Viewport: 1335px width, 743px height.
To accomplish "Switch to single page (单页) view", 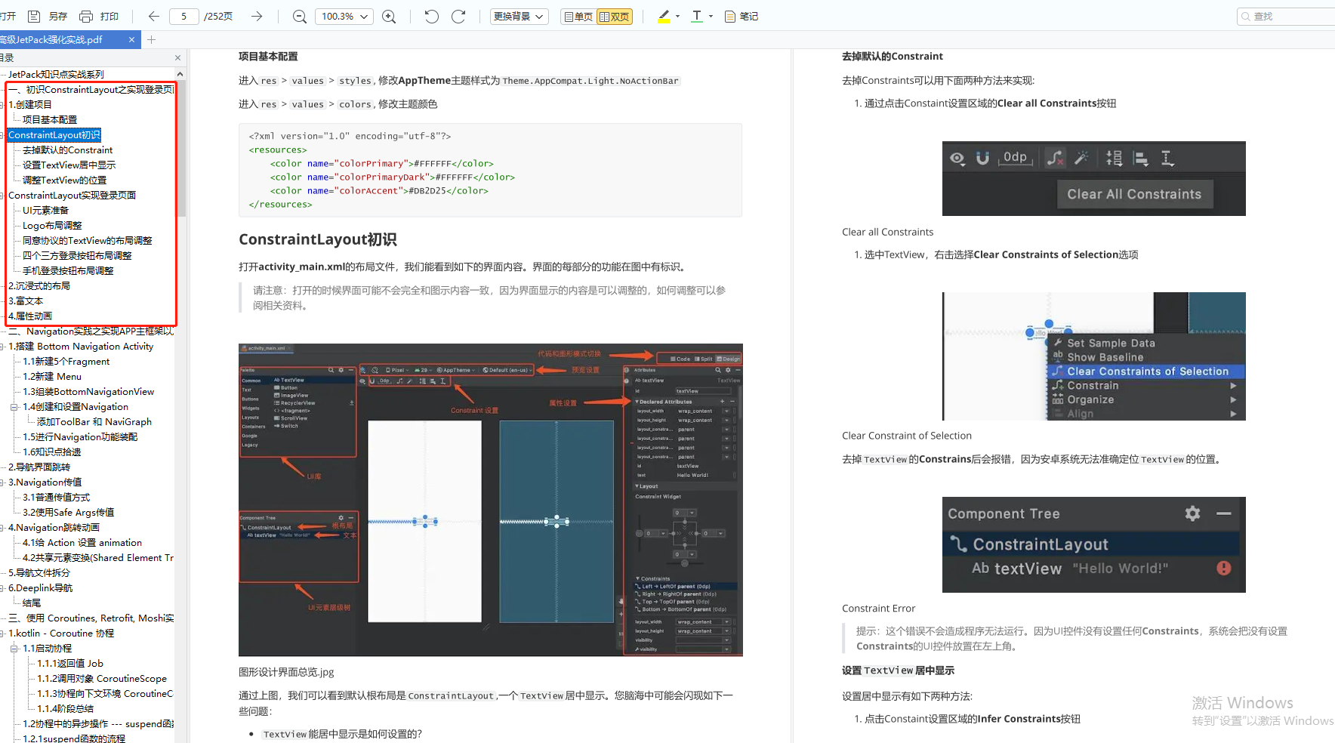I will pyautogui.click(x=578, y=16).
